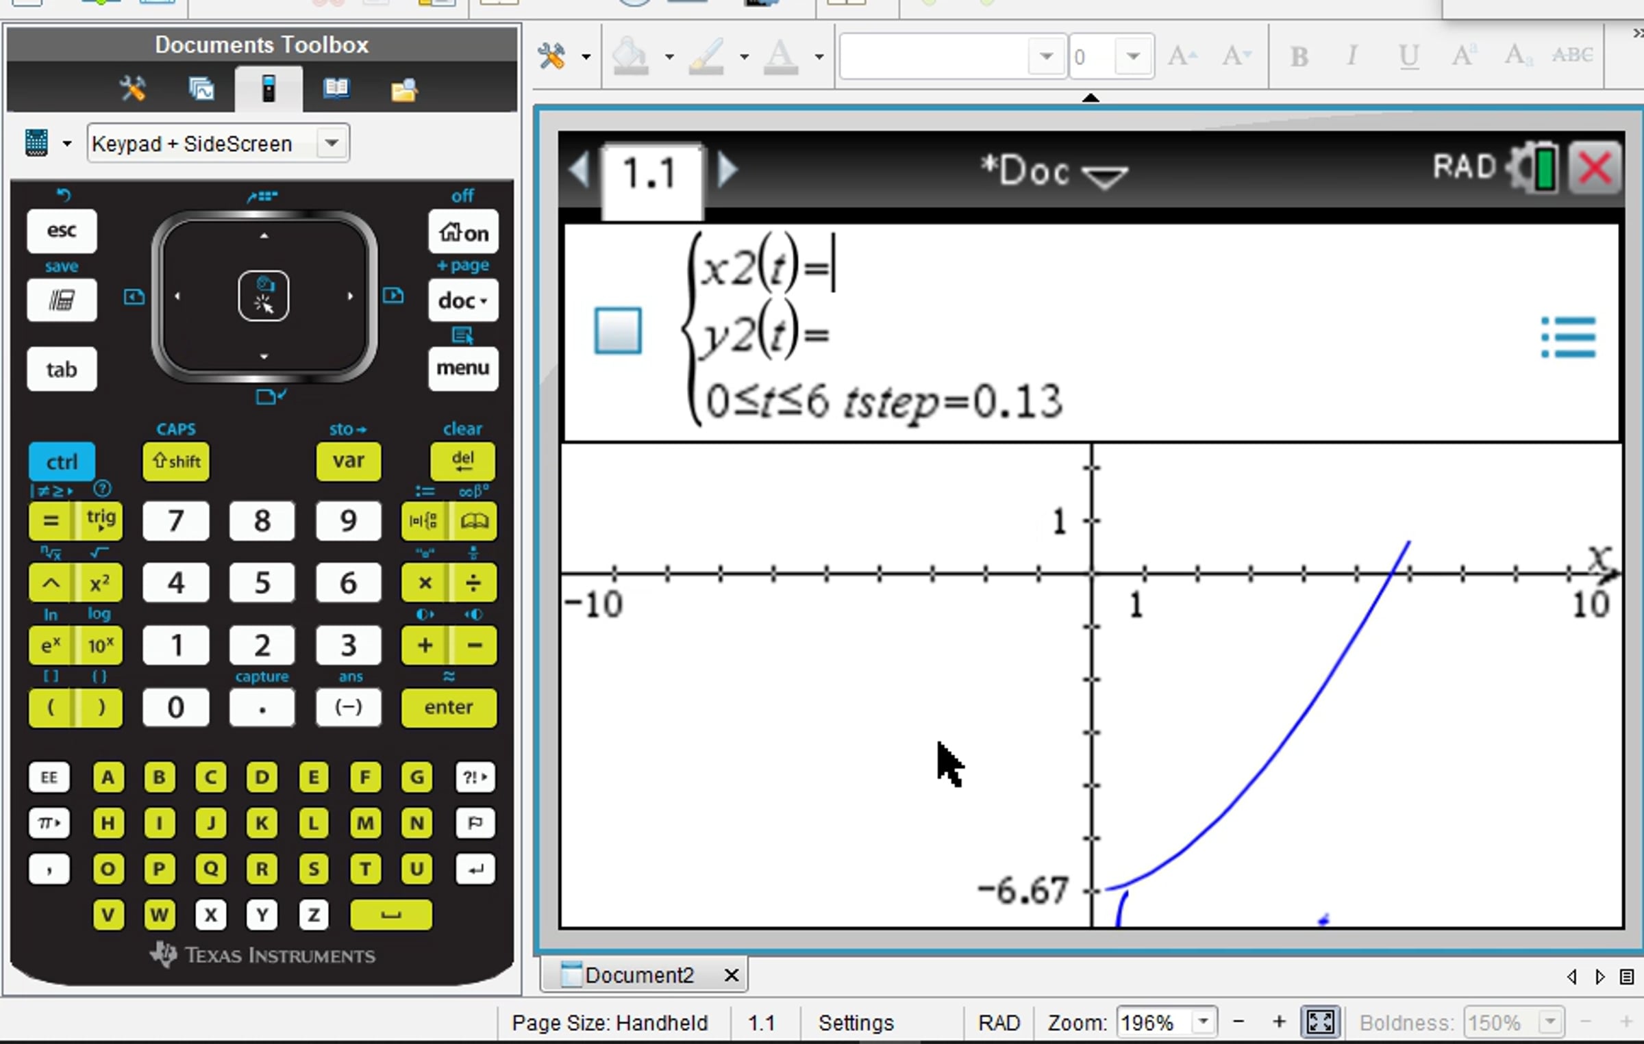The height and width of the screenshot is (1044, 1644).
Task: Click the return arrow key
Action: tap(475, 869)
